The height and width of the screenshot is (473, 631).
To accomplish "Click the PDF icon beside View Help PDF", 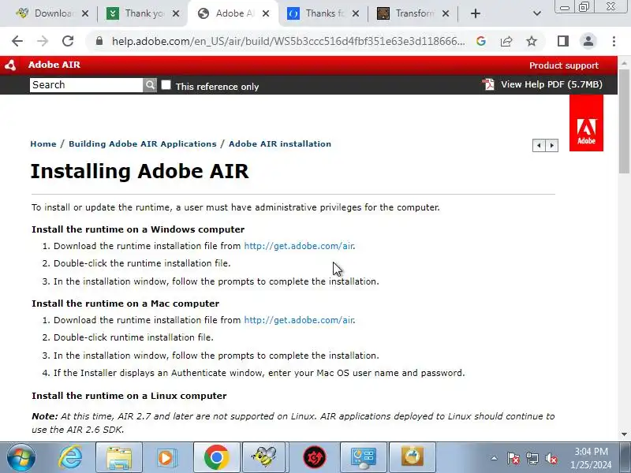I will point(488,84).
